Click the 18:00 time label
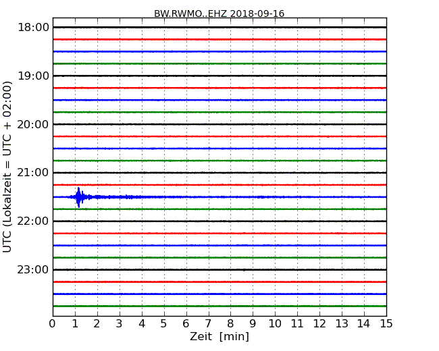Viewport: 439px width, 351px height. (x=33, y=28)
